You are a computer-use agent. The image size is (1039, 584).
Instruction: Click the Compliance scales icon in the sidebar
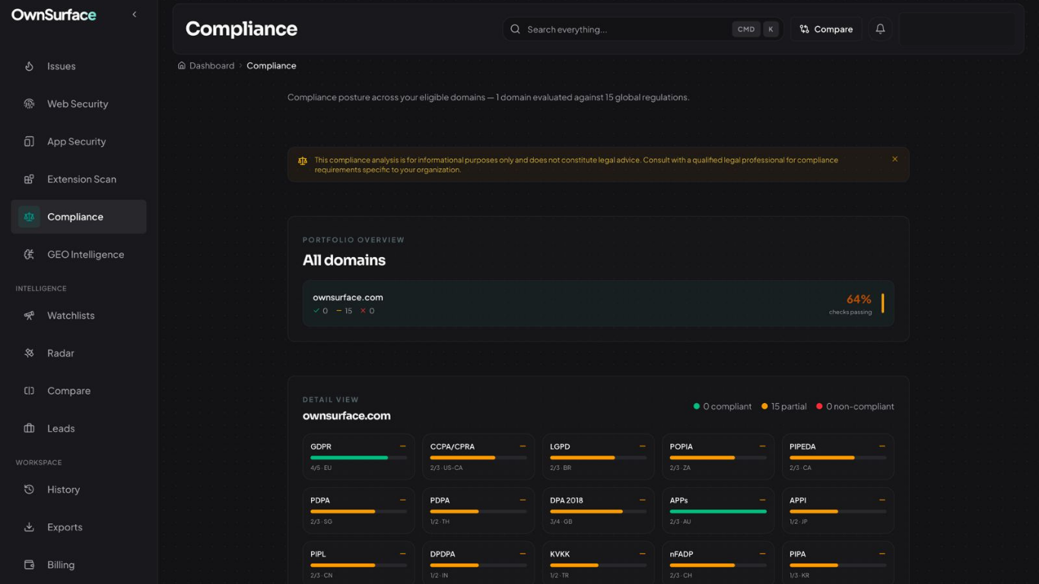tap(29, 217)
